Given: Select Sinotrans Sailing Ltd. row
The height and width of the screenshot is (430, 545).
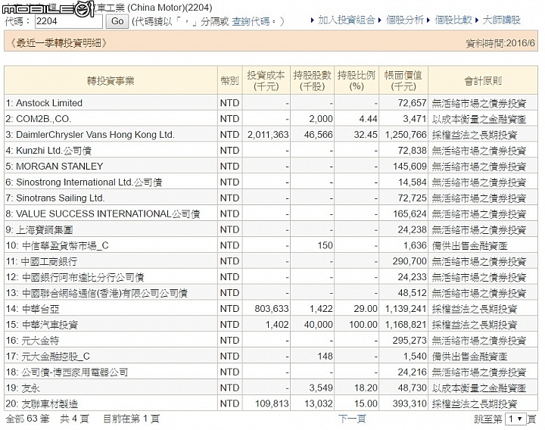Looking at the screenshot, I should pos(271,198).
